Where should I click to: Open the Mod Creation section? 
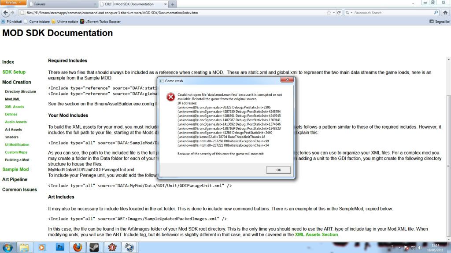[17, 82]
